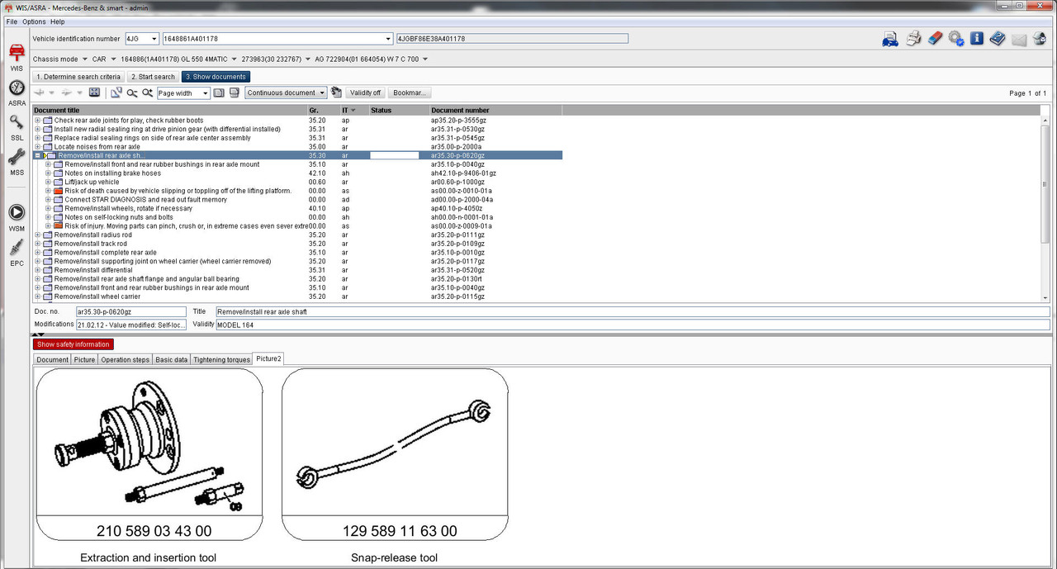The image size is (1057, 569).
Task: Click the single page view icon
Action: point(220,92)
